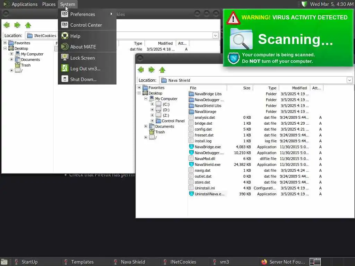
Task: Click forward arrow in Nava Shield window
Action: click(151, 70)
